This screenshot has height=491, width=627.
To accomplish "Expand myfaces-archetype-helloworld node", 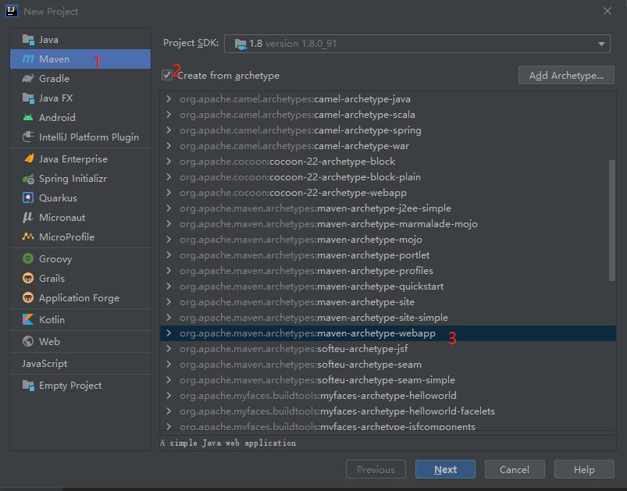I will tap(169, 396).
